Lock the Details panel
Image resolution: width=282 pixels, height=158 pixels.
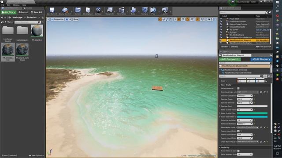click(x=271, y=55)
